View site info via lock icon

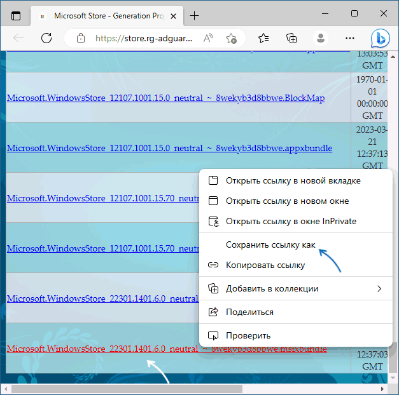click(x=81, y=38)
